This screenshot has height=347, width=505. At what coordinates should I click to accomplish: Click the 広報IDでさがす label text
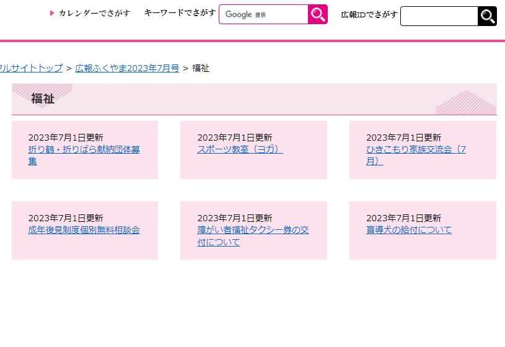[369, 14]
